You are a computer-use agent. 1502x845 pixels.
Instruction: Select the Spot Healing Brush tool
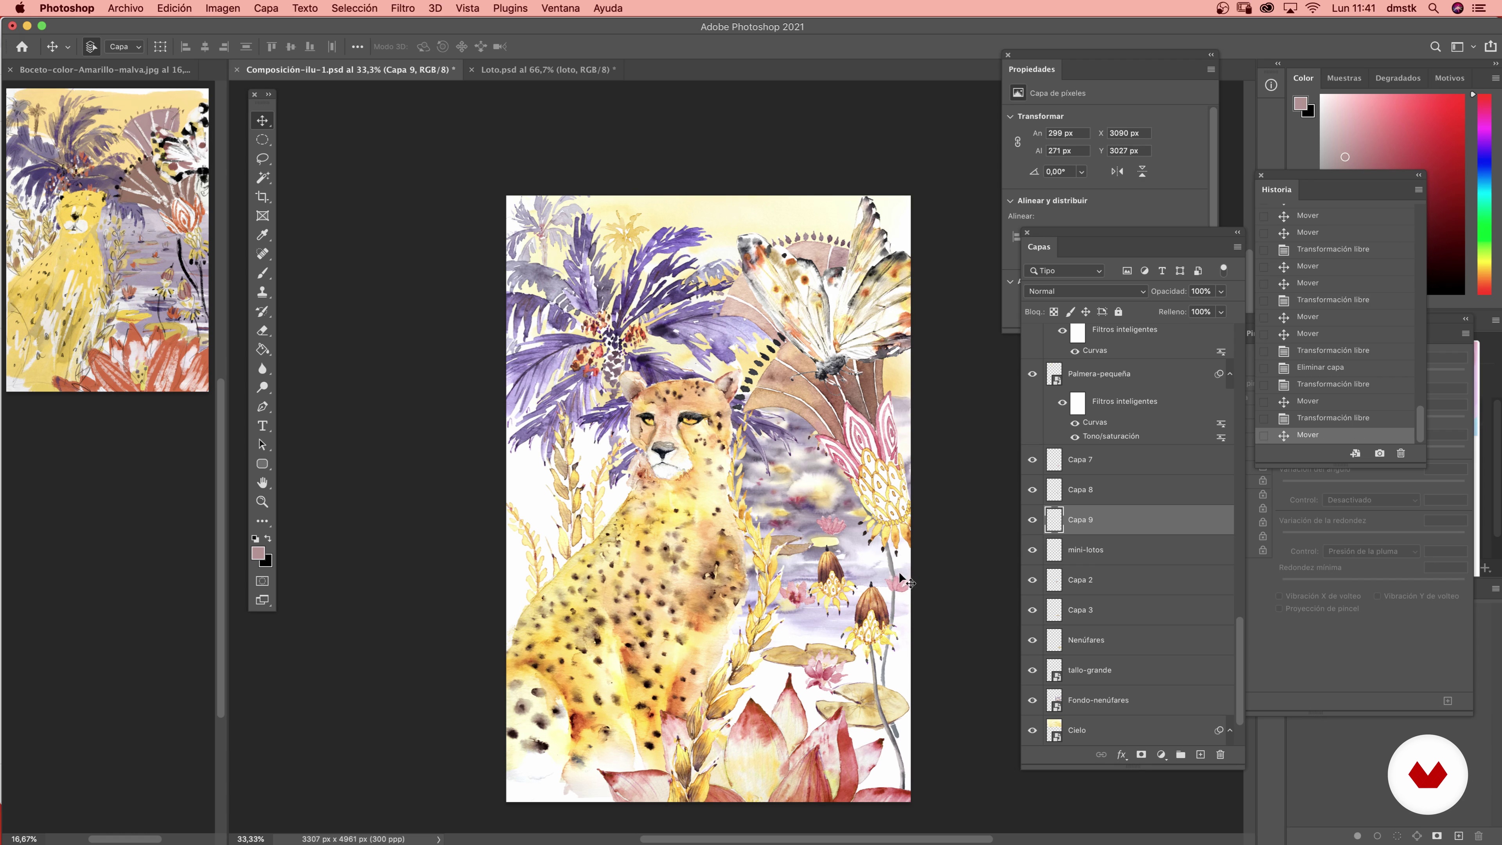click(x=262, y=254)
